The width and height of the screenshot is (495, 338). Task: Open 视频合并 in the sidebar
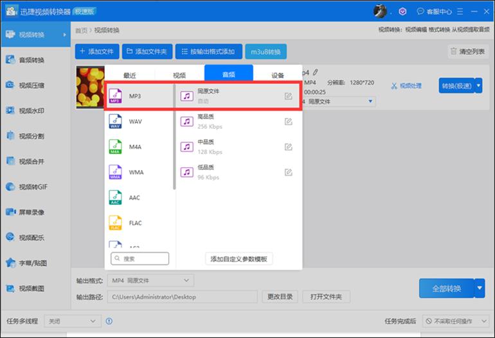(35, 161)
